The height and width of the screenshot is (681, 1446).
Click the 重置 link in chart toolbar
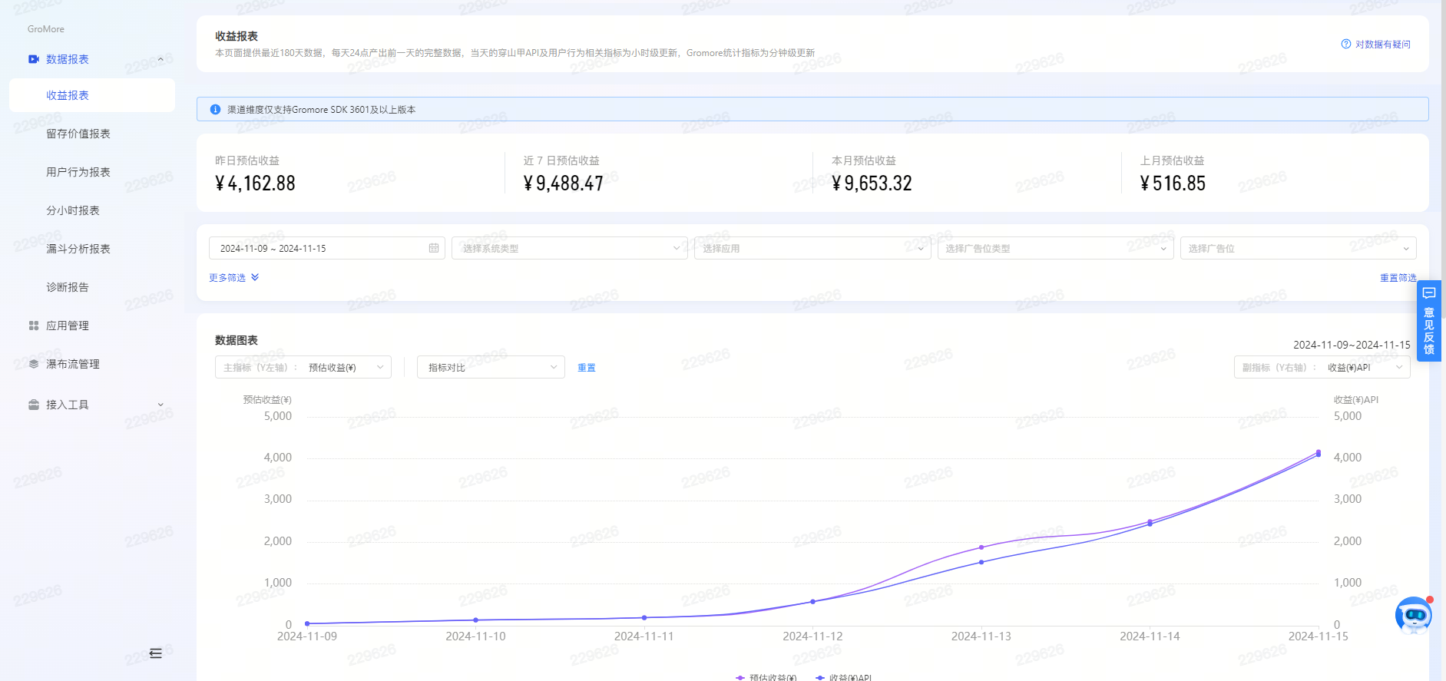(x=587, y=368)
